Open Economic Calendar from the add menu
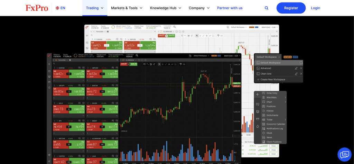This screenshot has height=164, width=354. (276, 124)
